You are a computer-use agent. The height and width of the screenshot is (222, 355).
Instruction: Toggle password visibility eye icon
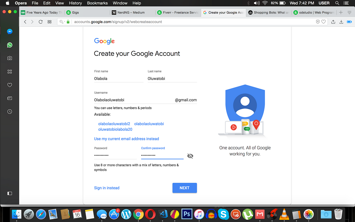click(190, 156)
